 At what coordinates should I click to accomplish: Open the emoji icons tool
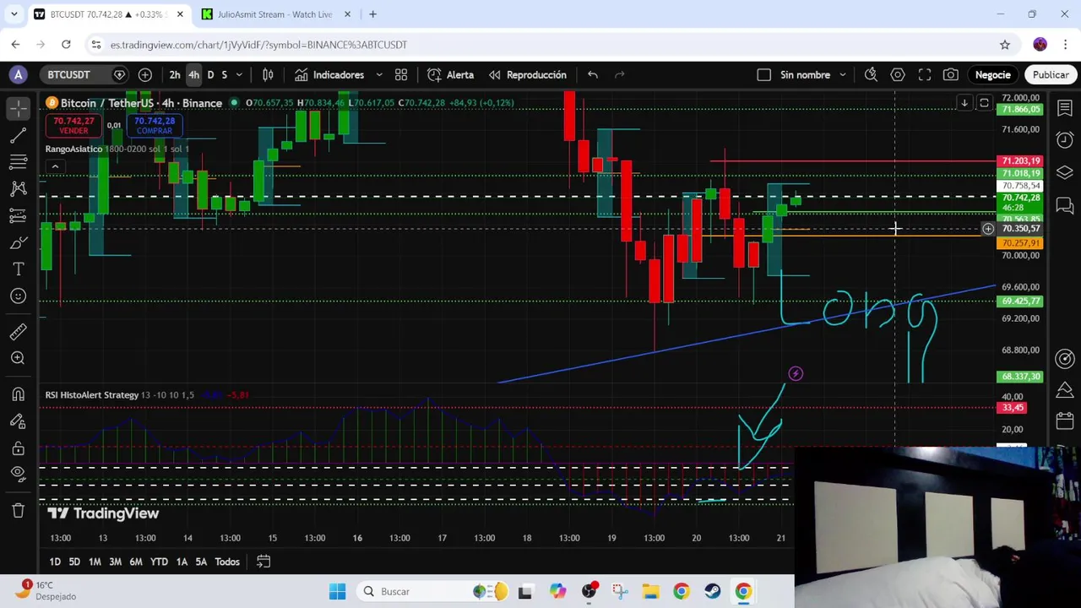click(x=18, y=296)
